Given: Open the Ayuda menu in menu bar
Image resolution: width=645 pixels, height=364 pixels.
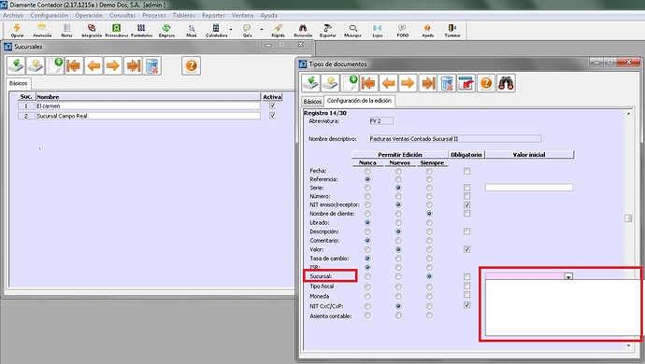Looking at the screenshot, I should click(x=268, y=15).
